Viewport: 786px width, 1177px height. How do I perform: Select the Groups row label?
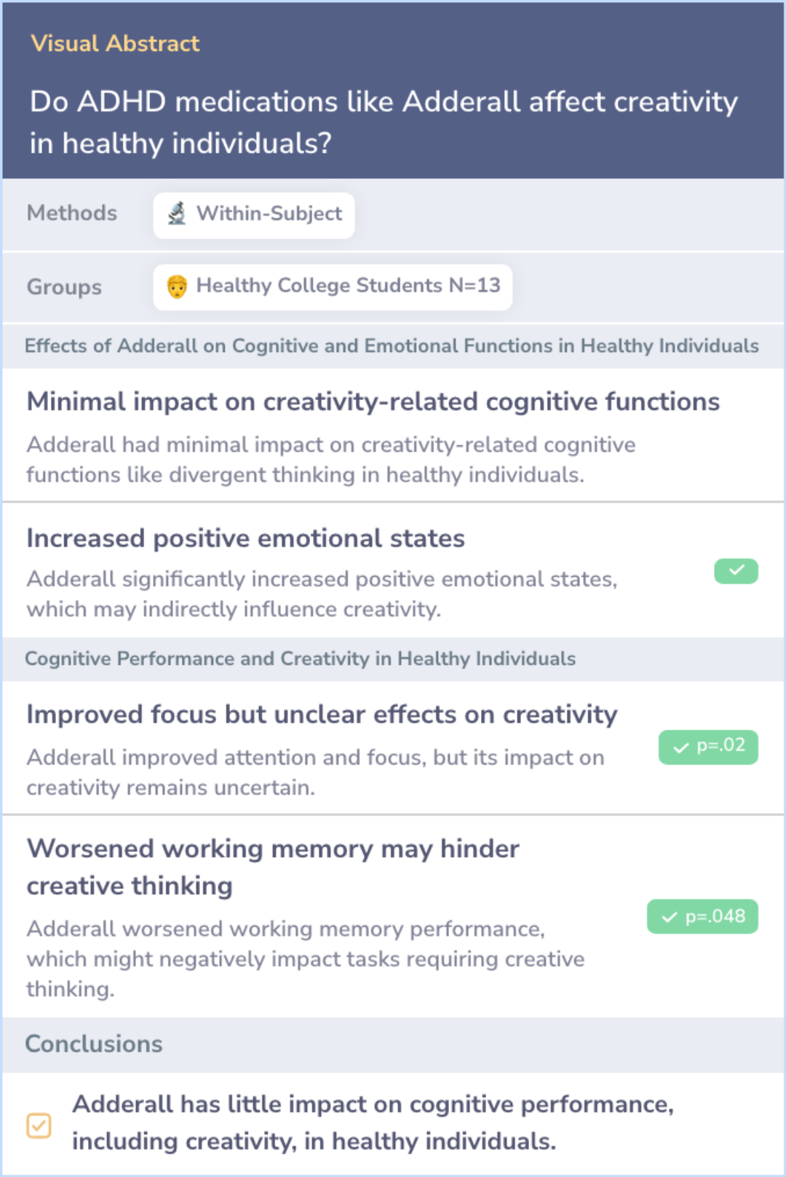[x=64, y=287]
